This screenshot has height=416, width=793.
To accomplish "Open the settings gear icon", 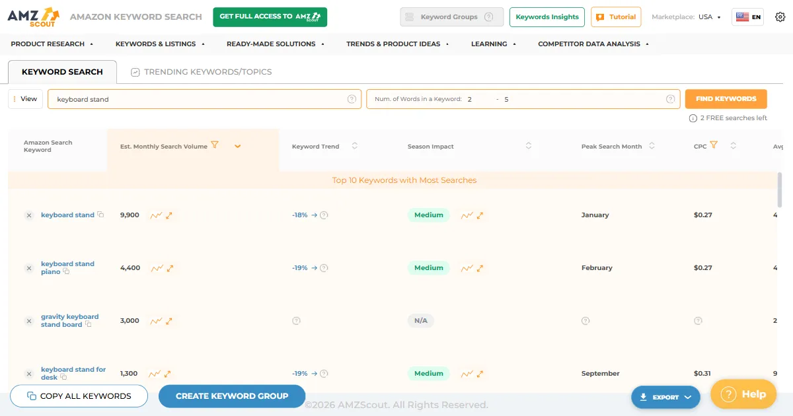I will [780, 16].
